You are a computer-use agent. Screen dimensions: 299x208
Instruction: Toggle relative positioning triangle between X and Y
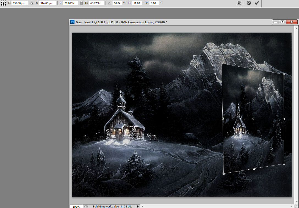[x=32, y=3]
